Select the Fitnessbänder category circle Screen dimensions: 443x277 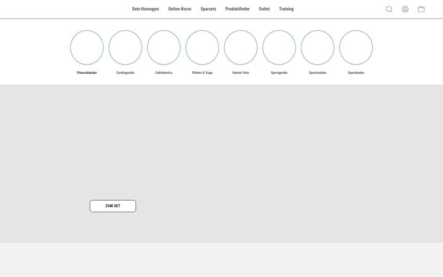[87, 47]
